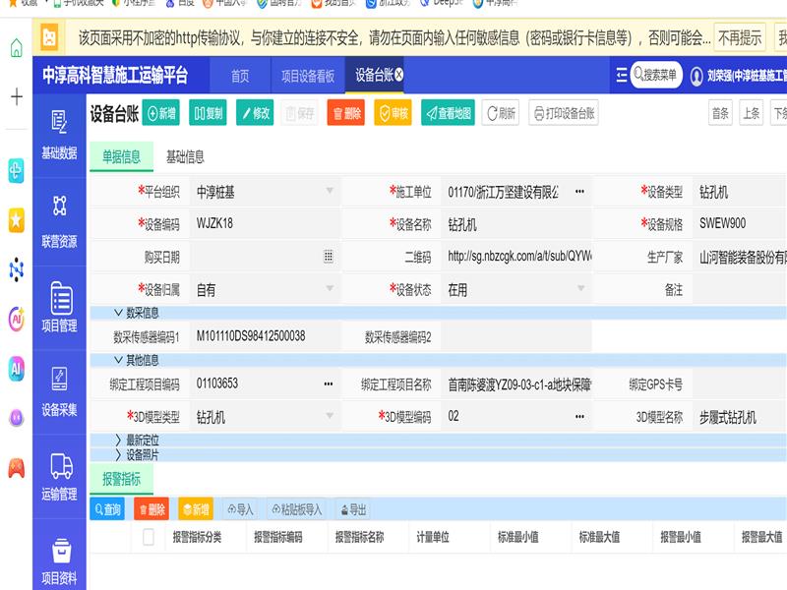The height and width of the screenshot is (590, 787).
Task: Tick the select-all checkbox in alarm table header
Action: (149, 537)
